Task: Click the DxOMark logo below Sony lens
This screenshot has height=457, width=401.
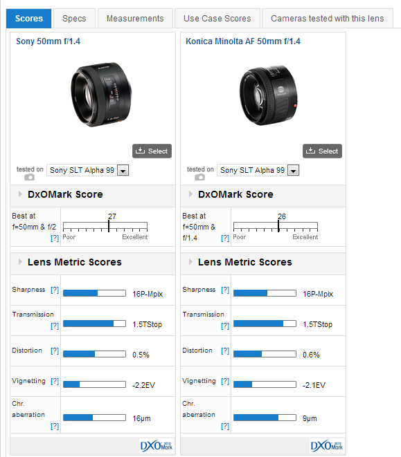Action: (157, 446)
